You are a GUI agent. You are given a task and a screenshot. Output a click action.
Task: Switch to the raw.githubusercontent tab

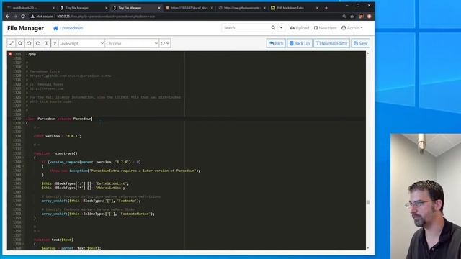pos(241,8)
